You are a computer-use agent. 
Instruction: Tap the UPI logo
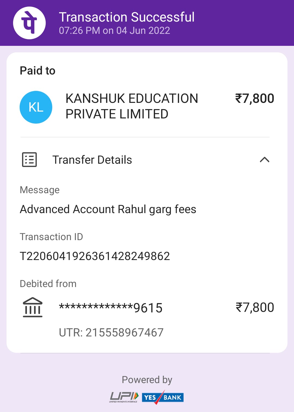pyautogui.click(x=124, y=397)
